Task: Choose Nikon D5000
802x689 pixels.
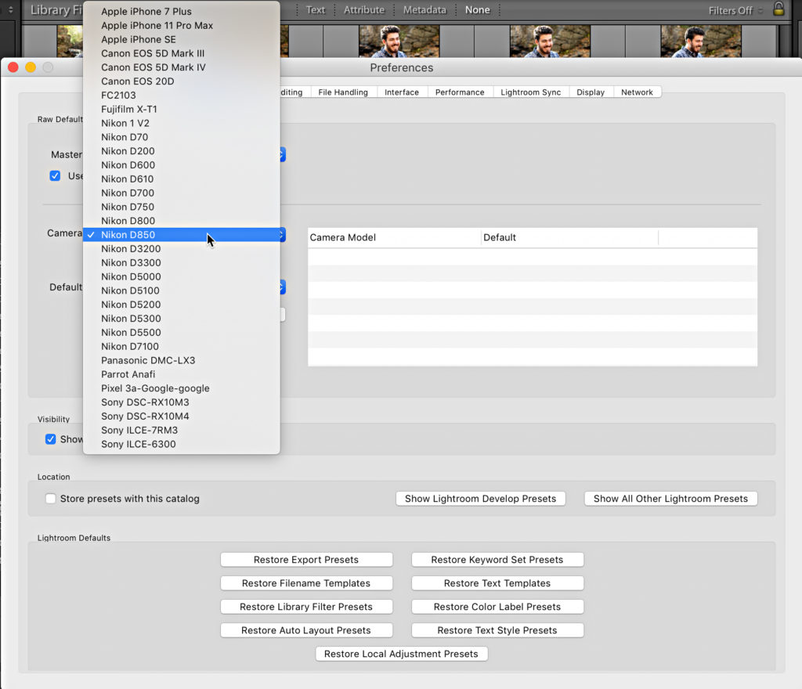Action: [x=182, y=276]
